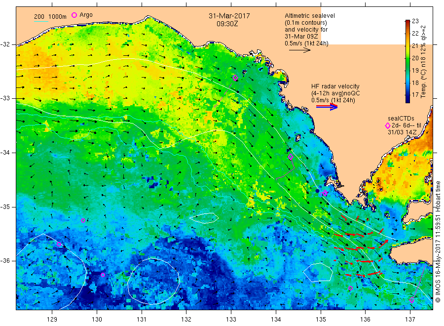Click the longitude axis label '131'
Viewport: 444px width, 326px height.
coord(142,320)
